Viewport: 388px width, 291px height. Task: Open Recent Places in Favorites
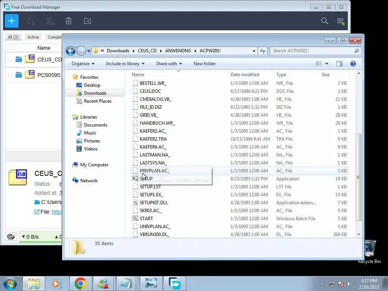[97, 101]
